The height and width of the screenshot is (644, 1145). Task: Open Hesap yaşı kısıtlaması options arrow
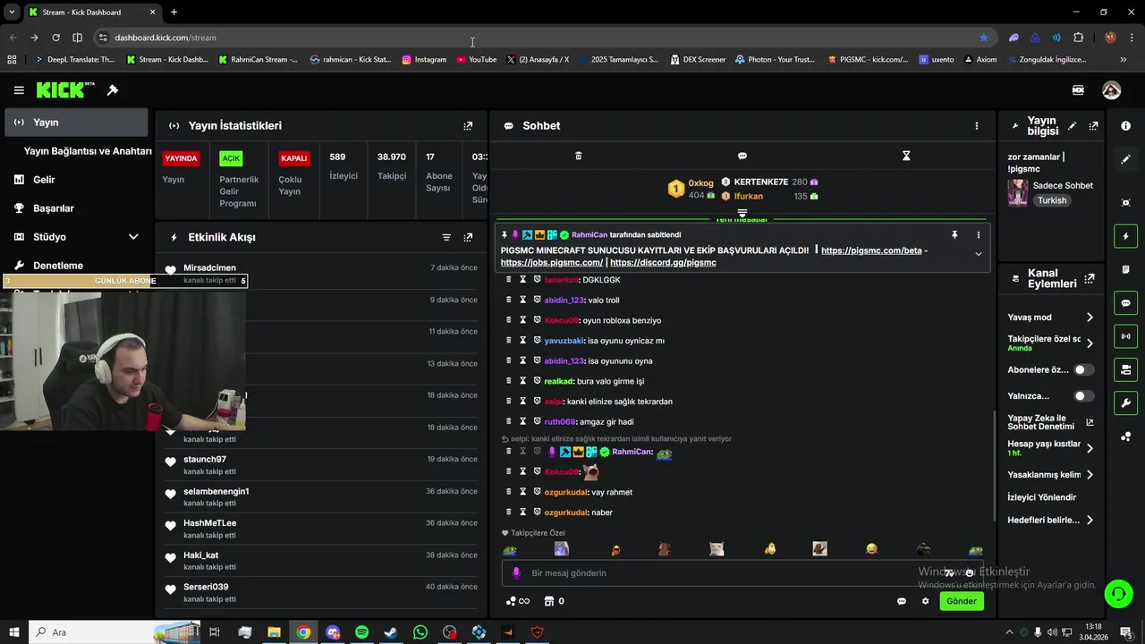[1090, 448]
